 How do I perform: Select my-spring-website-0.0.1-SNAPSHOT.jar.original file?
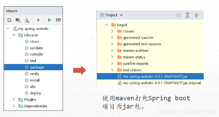pos(162,83)
